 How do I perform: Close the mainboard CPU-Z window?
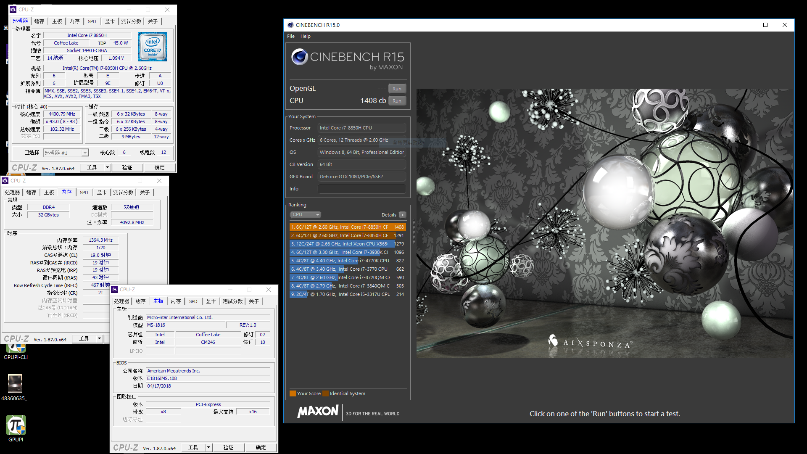click(x=269, y=290)
